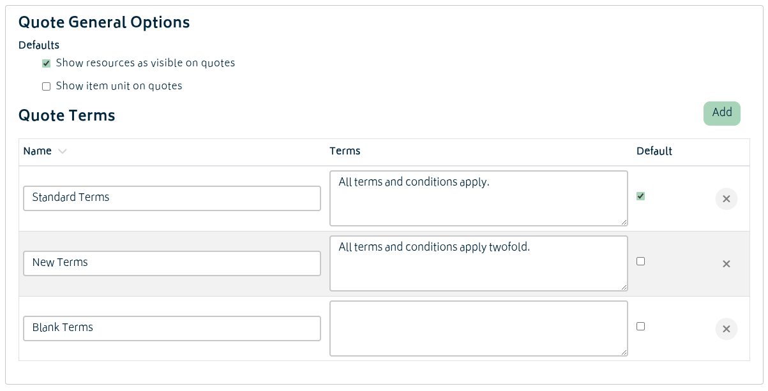Image resolution: width=768 pixels, height=391 pixels.
Task: Check the Default box for Blank Terms
Action: [x=641, y=327]
